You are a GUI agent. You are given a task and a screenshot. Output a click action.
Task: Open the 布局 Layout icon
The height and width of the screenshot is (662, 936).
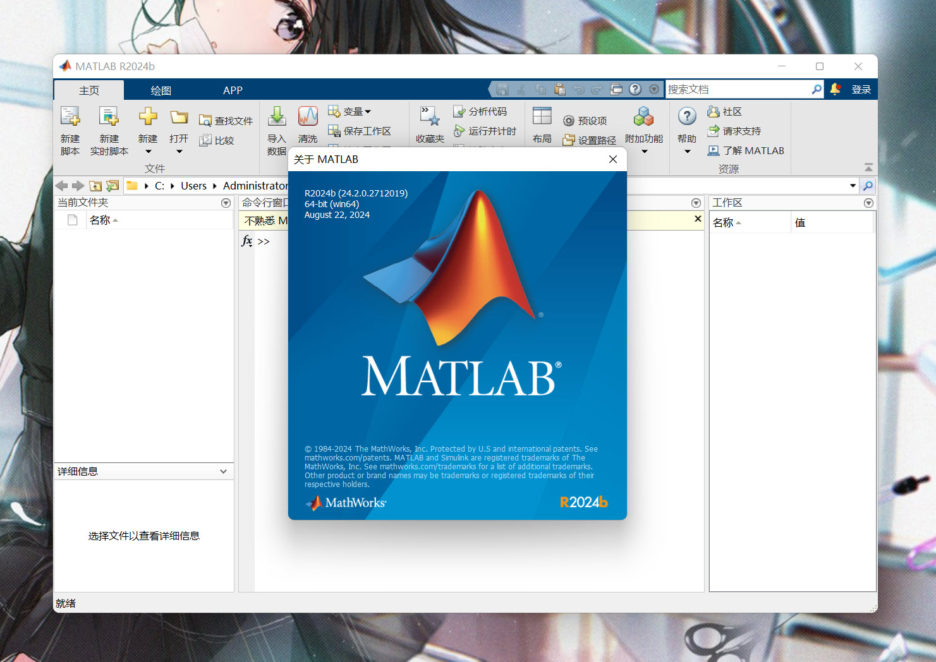542,116
